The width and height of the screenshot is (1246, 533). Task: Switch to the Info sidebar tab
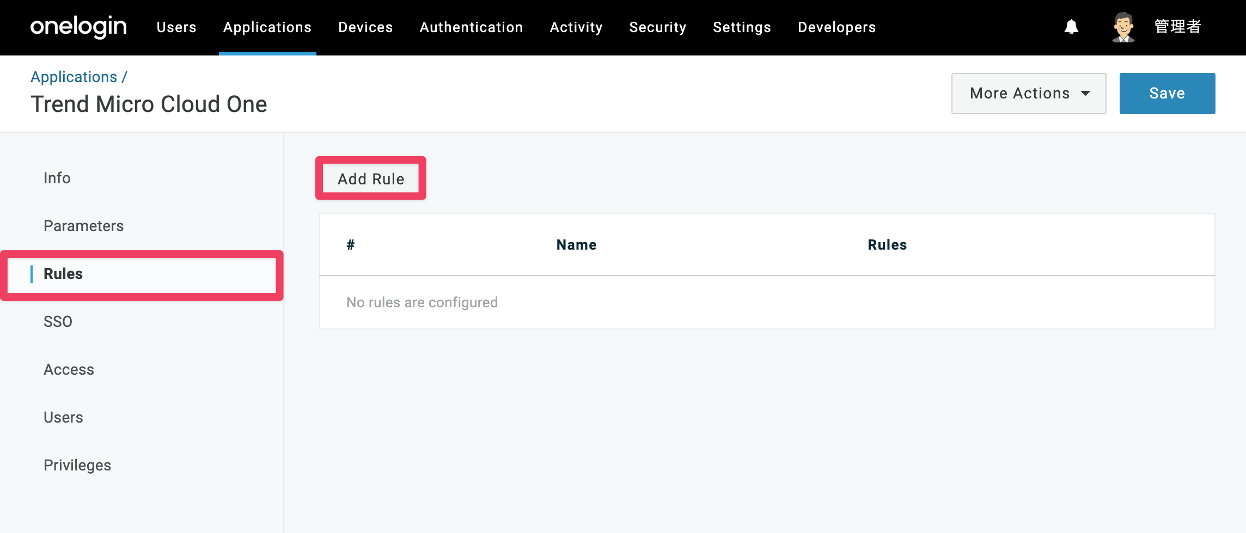(x=57, y=178)
